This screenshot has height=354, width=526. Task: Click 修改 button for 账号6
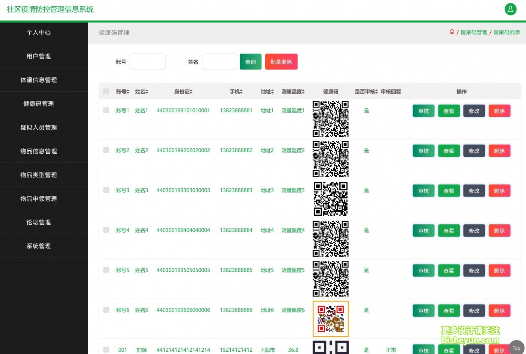click(x=474, y=311)
